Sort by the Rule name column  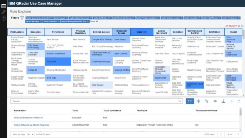click(20, 111)
